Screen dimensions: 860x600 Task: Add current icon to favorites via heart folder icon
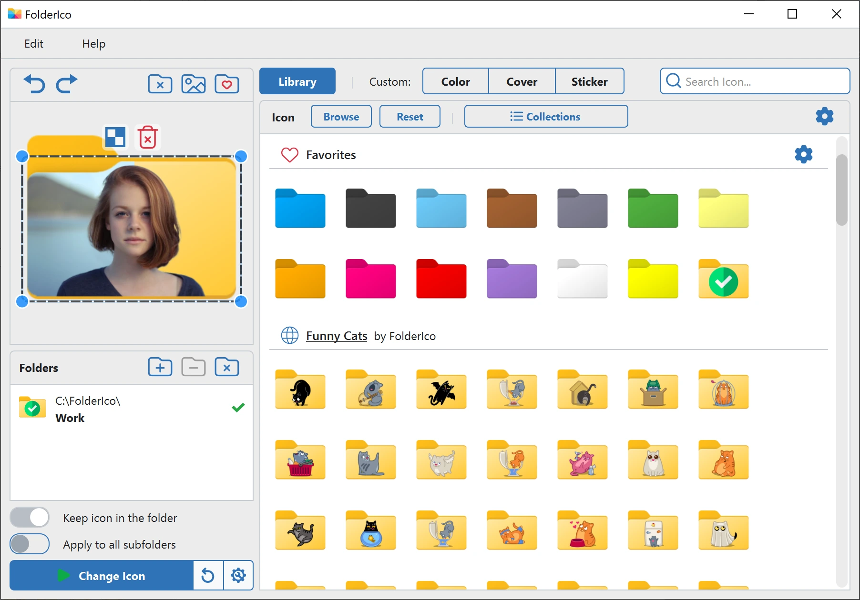pos(227,84)
